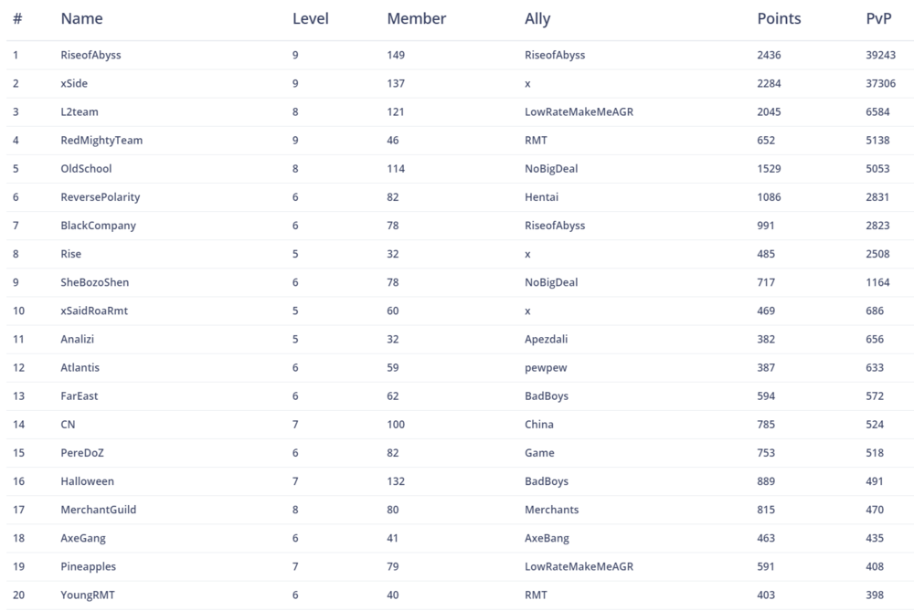Open the YoungRMT clan name
The height and width of the screenshot is (611, 914).
(x=88, y=595)
